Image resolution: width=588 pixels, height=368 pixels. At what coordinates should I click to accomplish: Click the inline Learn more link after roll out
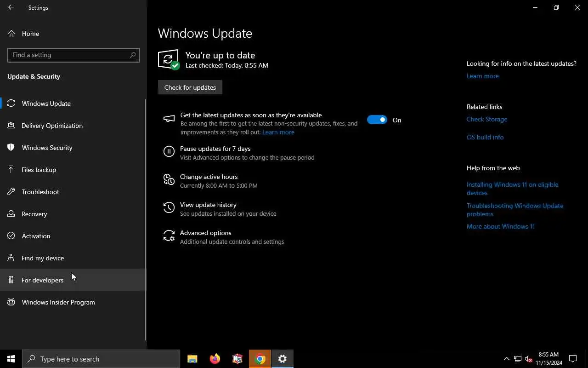(x=278, y=132)
